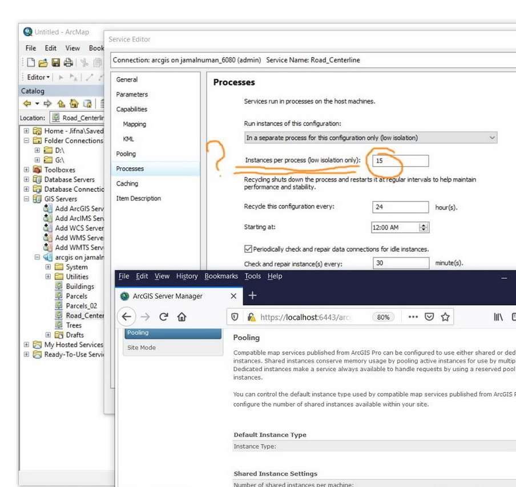Image resolution: width=516 pixels, height=487 pixels.
Task: Open a new Firefox tab with plus
Action: [252, 296]
